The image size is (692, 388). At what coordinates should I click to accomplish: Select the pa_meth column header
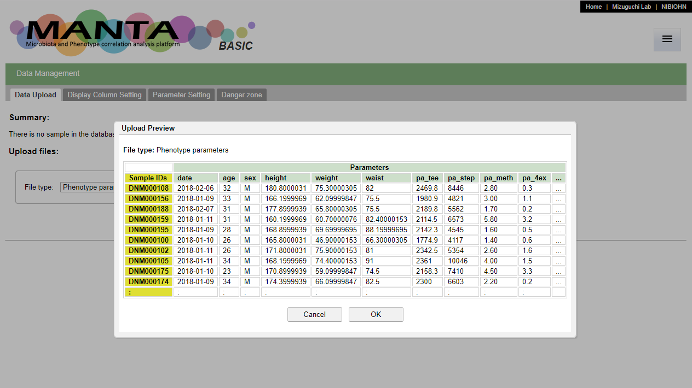pos(499,178)
